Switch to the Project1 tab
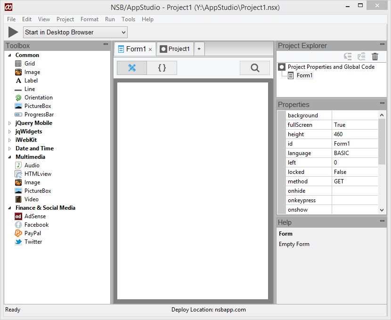The height and width of the screenshot is (320, 391). tap(175, 49)
